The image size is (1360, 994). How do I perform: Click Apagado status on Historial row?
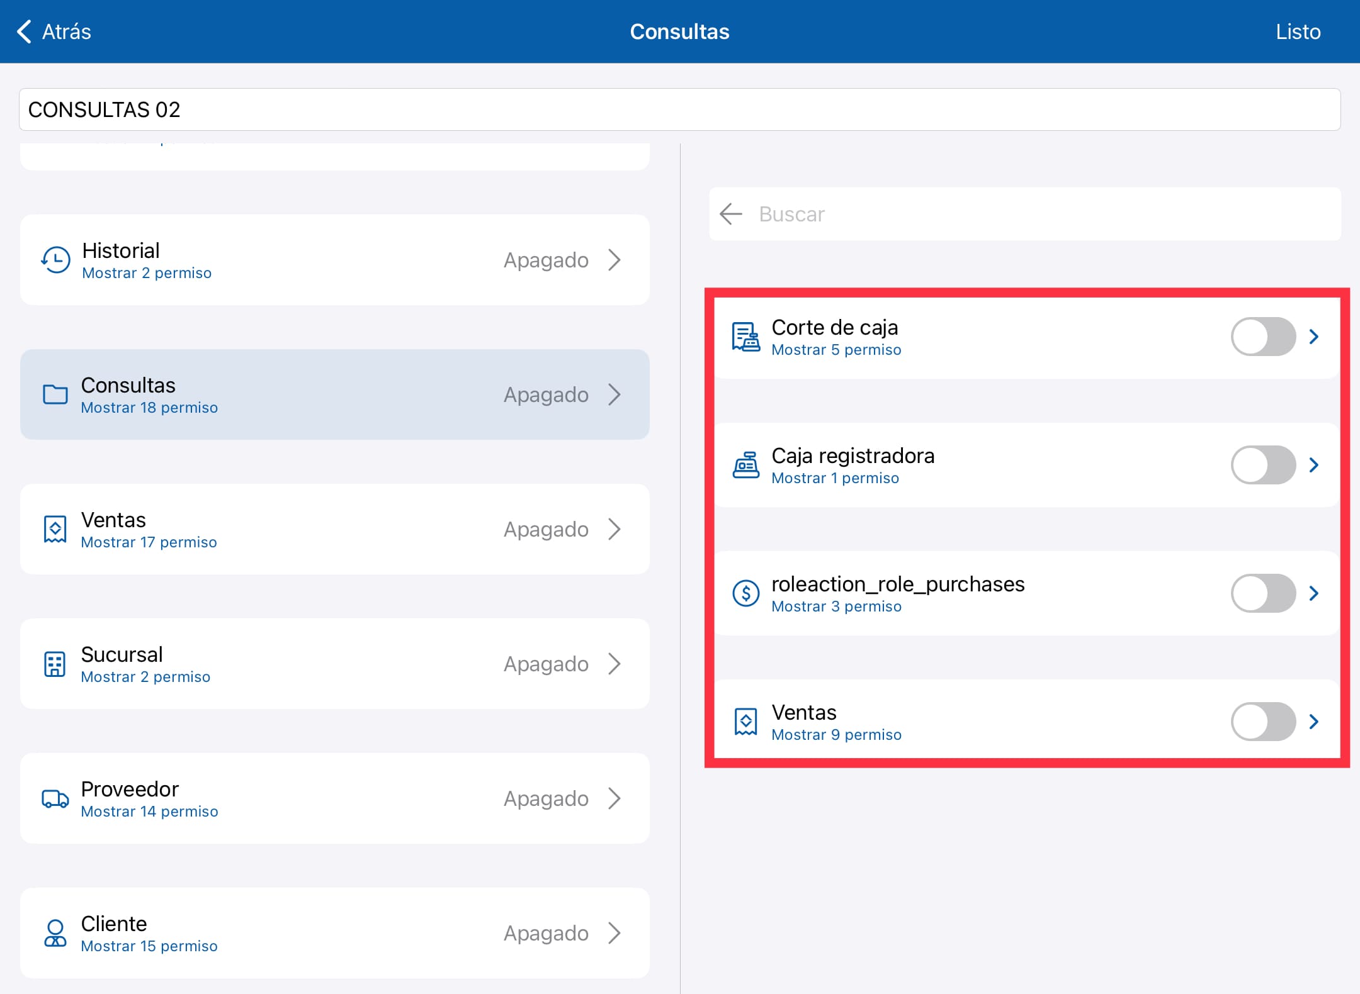[546, 260]
